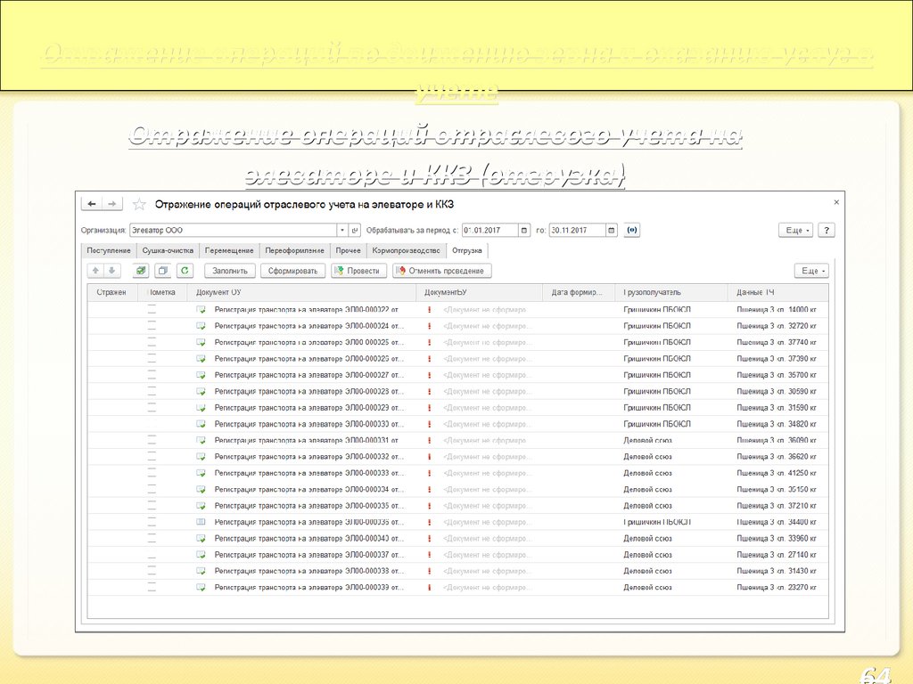Open the Ещё menu next to help button
Viewport: 913px width, 684px height.
pos(795,230)
